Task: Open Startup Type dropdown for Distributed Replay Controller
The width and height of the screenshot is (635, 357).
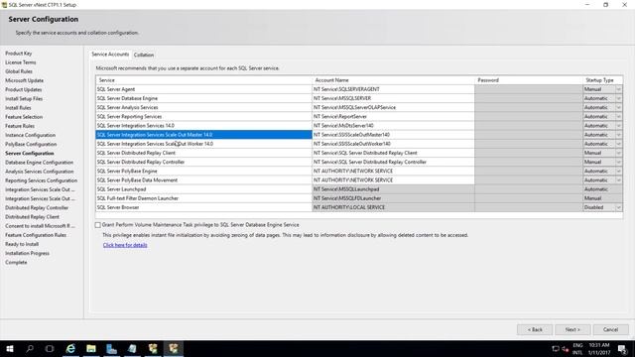Action: point(618,162)
